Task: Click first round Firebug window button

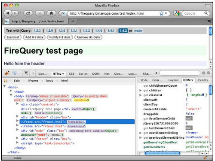Action: pos(204,73)
